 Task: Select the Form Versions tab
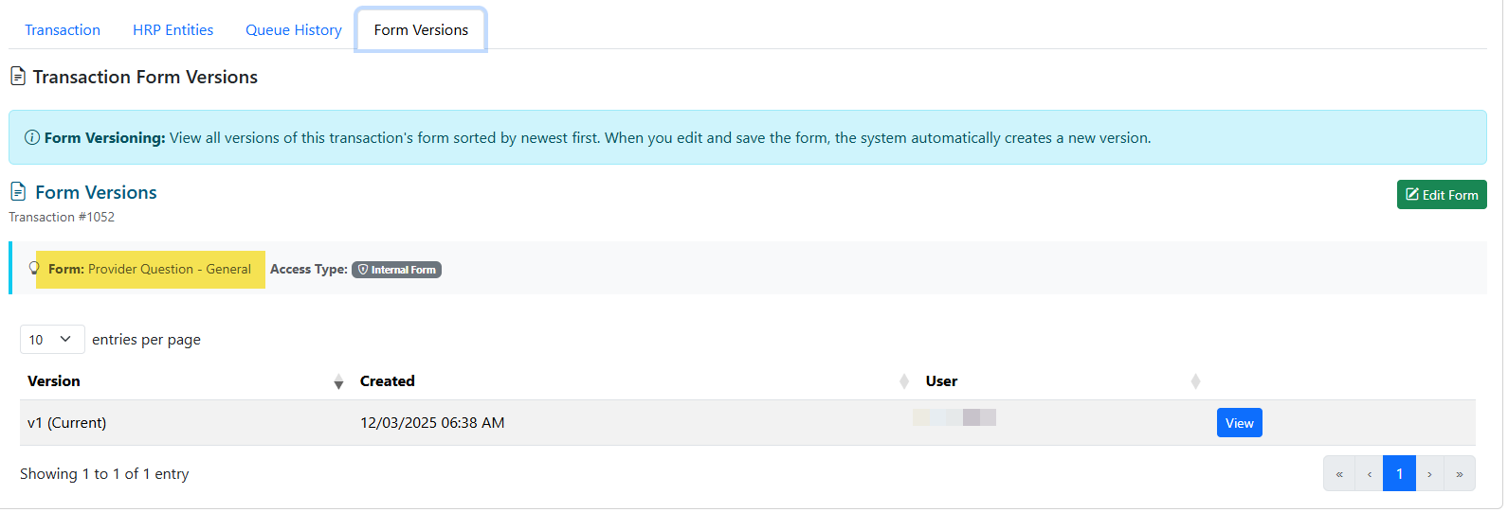pos(421,30)
